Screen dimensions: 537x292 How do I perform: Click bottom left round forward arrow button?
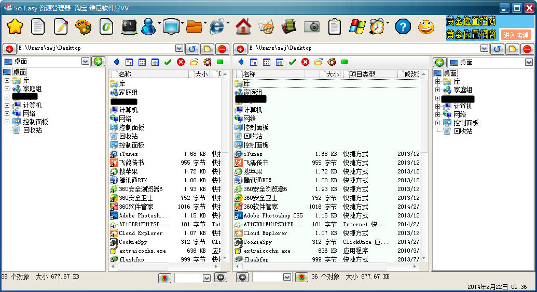221,278
